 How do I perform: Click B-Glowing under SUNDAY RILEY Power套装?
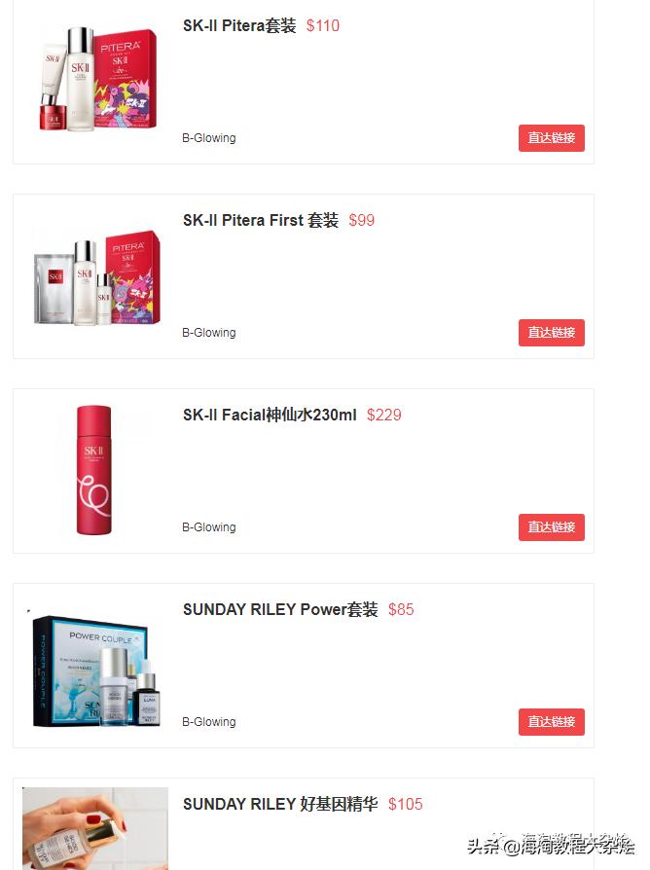(209, 722)
